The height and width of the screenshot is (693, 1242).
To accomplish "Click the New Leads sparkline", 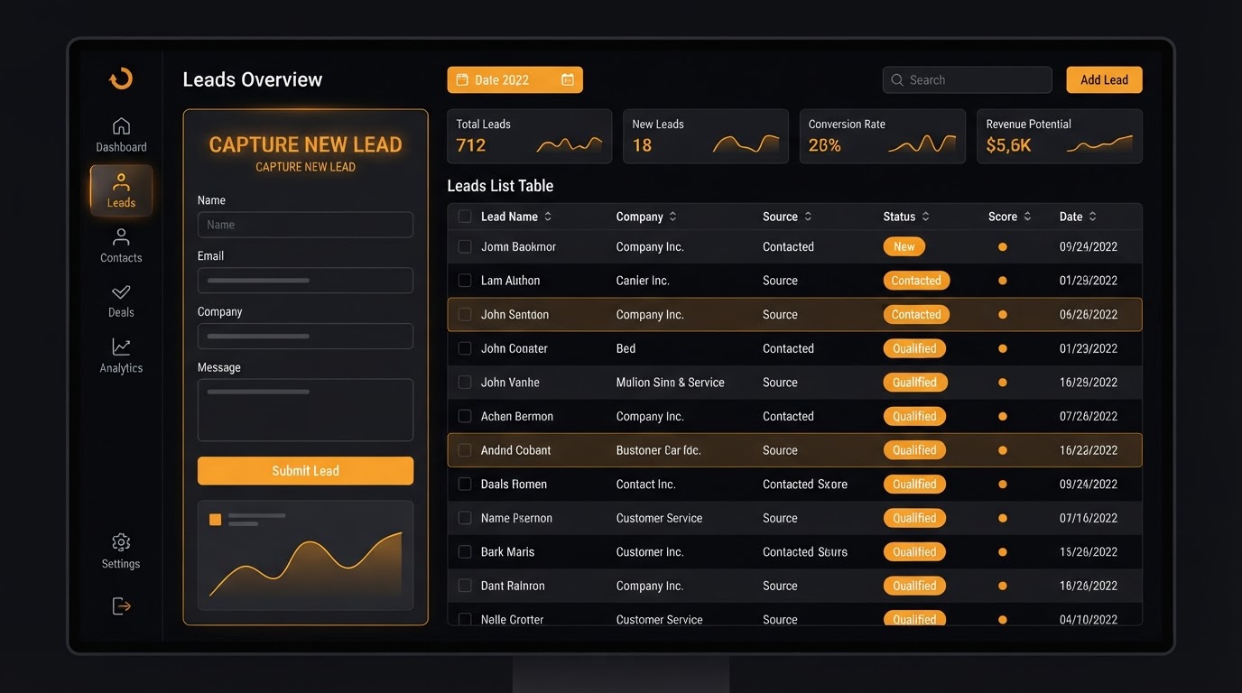I will click(x=746, y=144).
